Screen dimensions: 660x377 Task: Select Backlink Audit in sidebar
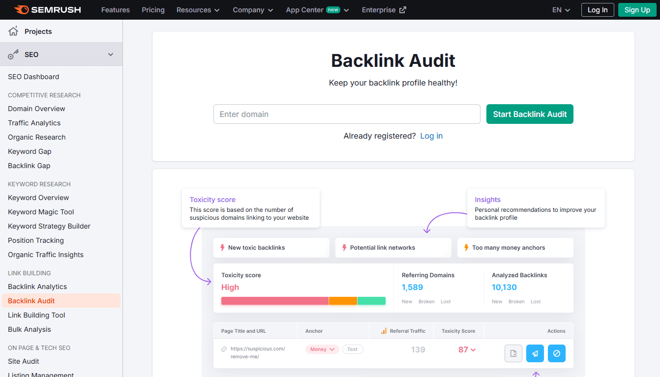point(61,301)
